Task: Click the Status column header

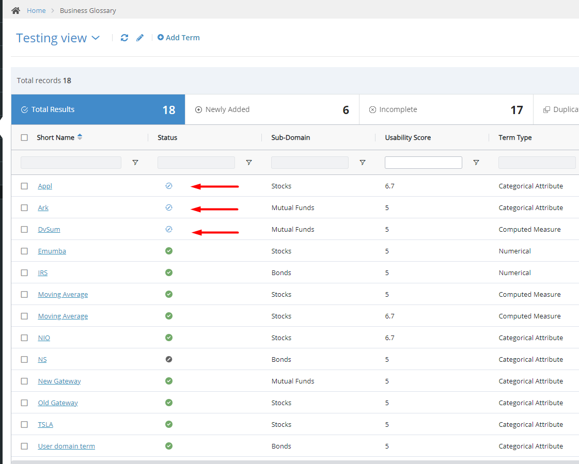Action: (x=167, y=137)
